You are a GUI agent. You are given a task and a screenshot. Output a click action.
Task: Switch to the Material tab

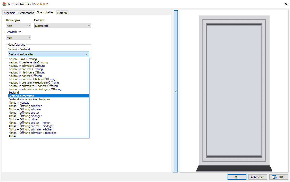(62, 13)
